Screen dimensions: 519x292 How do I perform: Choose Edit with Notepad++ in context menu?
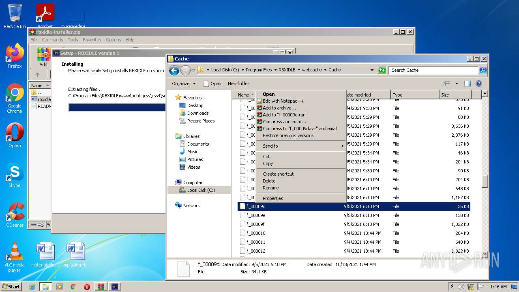pyautogui.click(x=301, y=101)
